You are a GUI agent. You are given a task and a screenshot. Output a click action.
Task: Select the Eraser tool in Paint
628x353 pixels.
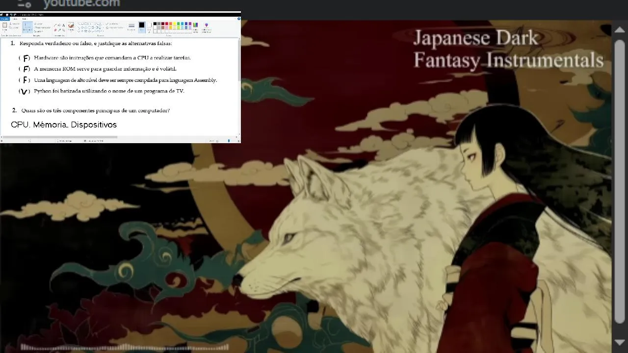[x=55, y=30]
